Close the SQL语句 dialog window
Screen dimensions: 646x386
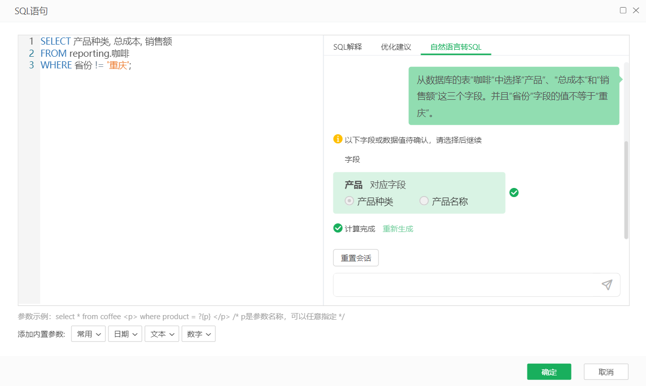point(636,10)
